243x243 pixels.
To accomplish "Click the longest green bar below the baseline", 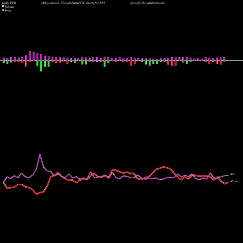I will click(x=41, y=66).
